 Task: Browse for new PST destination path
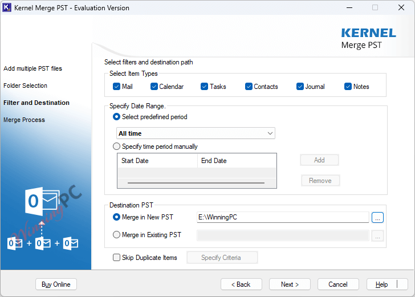pos(377,218)
